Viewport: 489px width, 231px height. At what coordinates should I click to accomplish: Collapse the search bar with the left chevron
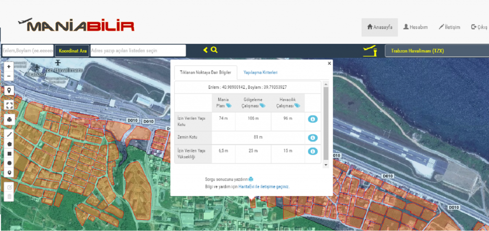(x=205, y=50)
